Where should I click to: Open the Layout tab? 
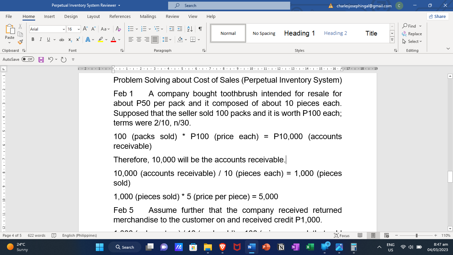click(x=94, y=16)
